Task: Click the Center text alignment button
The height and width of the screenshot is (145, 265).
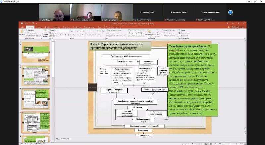Action: [x=90, y=35]
